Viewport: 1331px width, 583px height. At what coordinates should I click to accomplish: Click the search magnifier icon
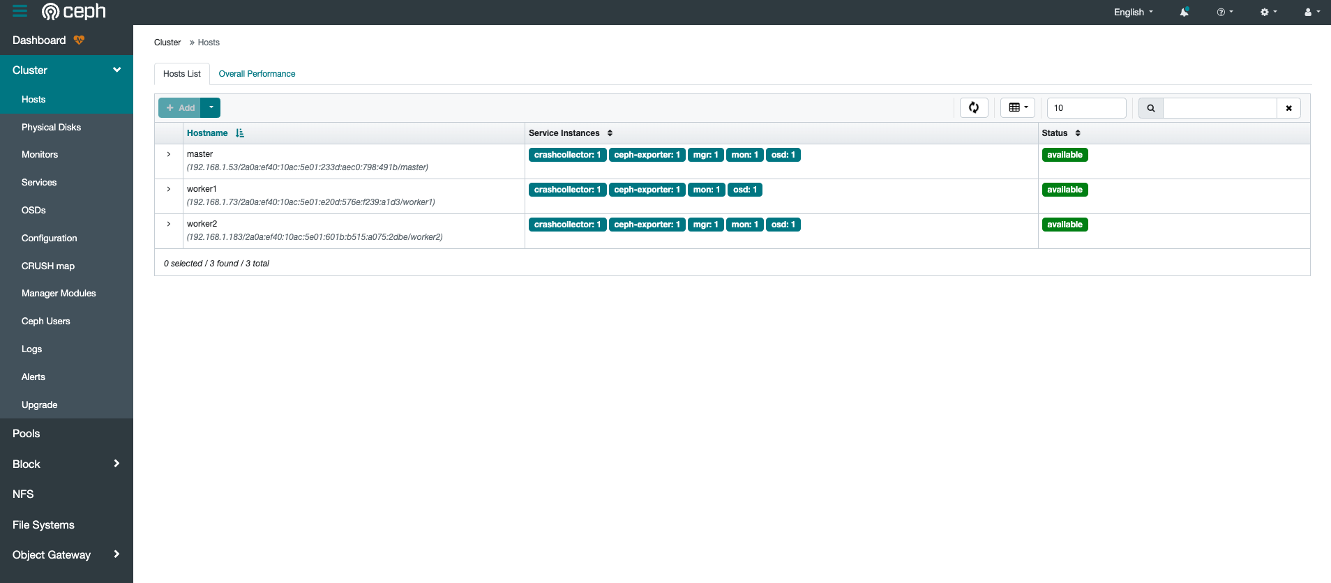pyautogui.click(x=1150, y=108)
